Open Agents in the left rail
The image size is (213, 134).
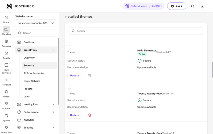pos(6,118)
